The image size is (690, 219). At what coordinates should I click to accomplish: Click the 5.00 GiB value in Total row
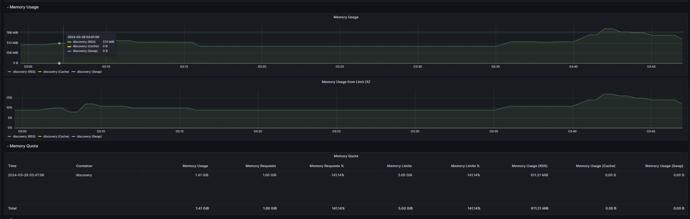click(x=405, y=208)
